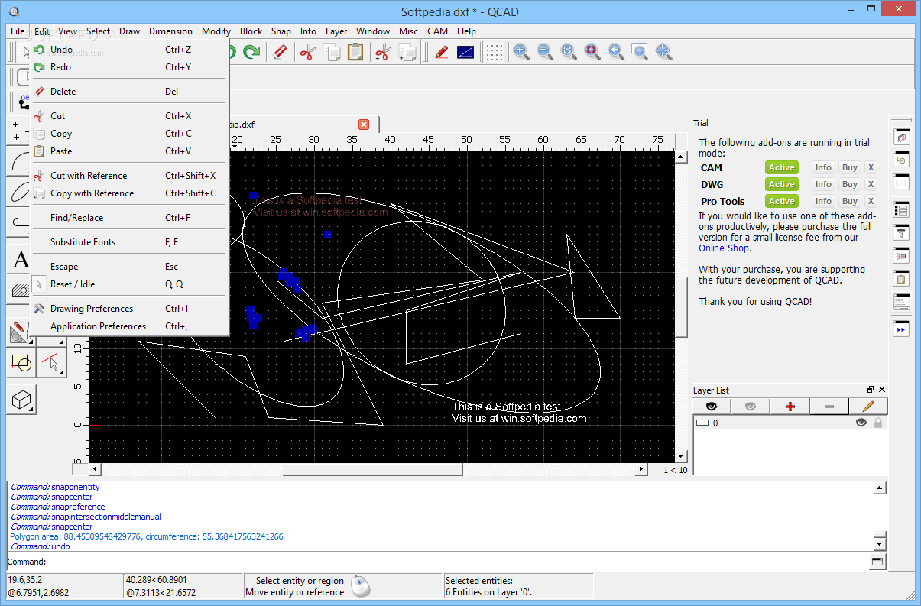This screenshot has height=606, width=921.
Task: Click the Zoom to Selection icon
Action: (592, 52)
